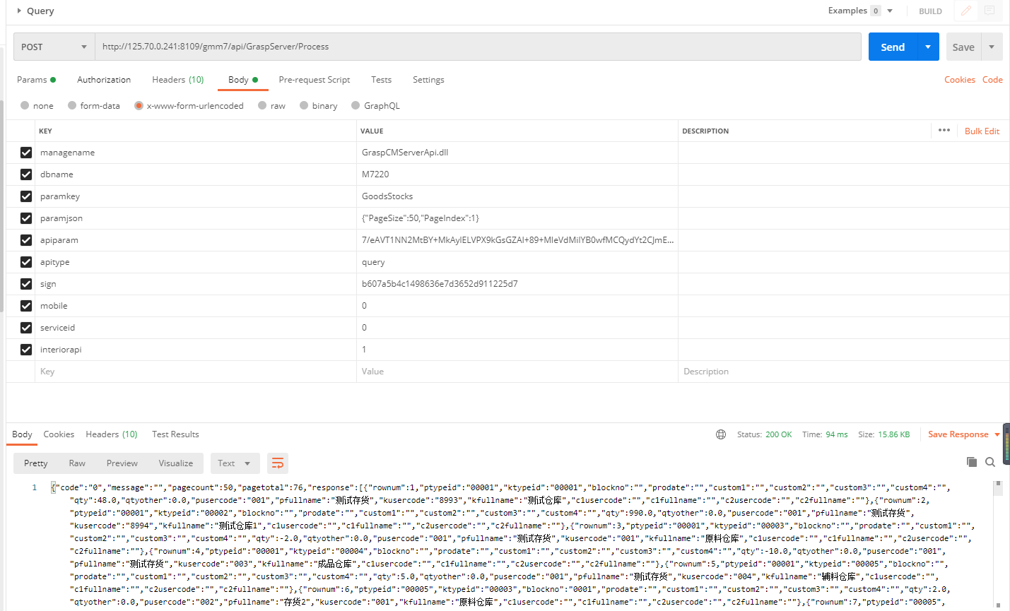Viewport: 1010px width, 611px height.
Task: Open the Cookies link
Action: point(959,80)
